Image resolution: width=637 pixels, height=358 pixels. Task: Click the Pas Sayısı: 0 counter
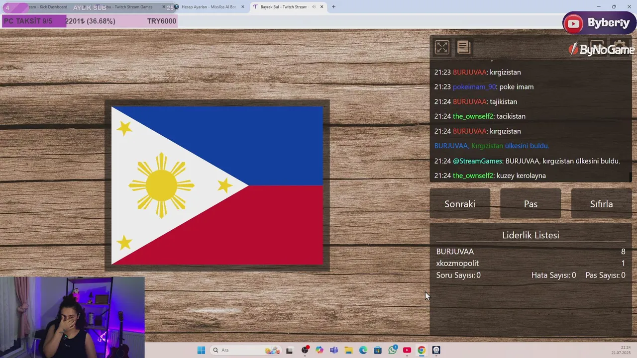(605, 275)
